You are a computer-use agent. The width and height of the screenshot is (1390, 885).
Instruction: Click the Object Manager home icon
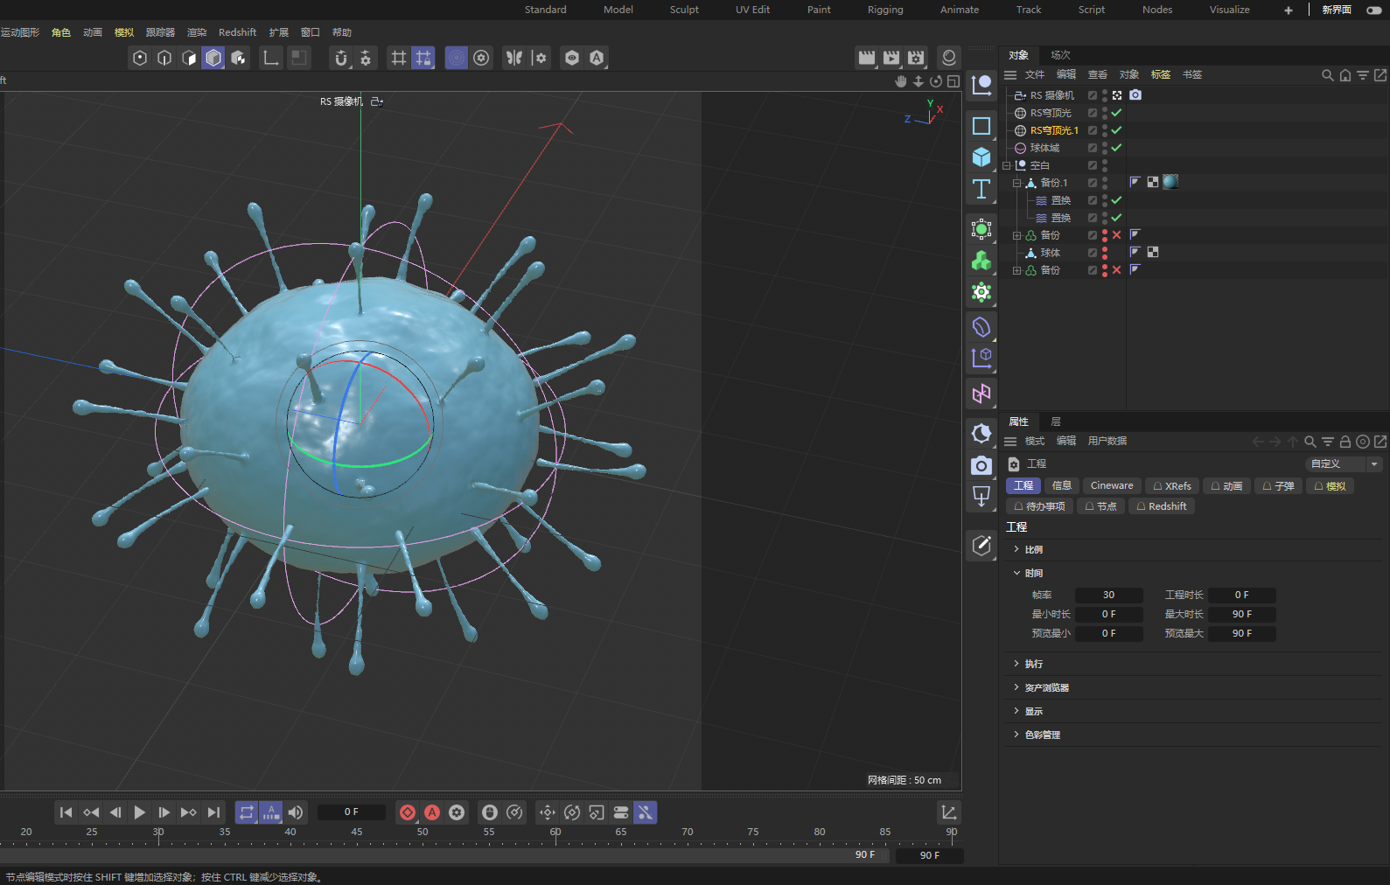coord(1345,75)
